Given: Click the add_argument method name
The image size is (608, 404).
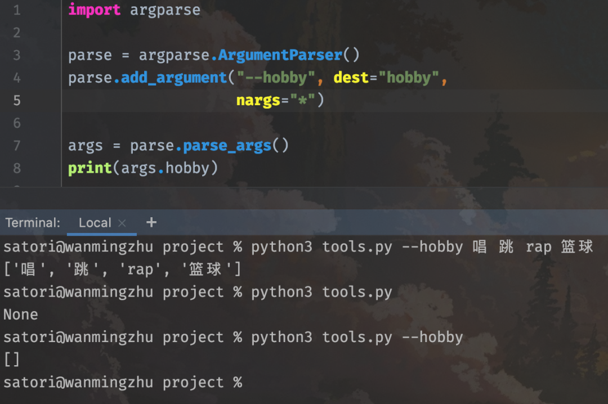Looking at the screenshot, I should 173,77.
